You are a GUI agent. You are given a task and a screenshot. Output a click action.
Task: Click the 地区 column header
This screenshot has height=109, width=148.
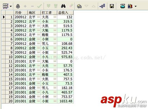point(34,12)
